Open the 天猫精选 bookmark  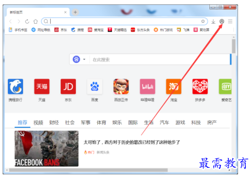click(x=117, y=30)
